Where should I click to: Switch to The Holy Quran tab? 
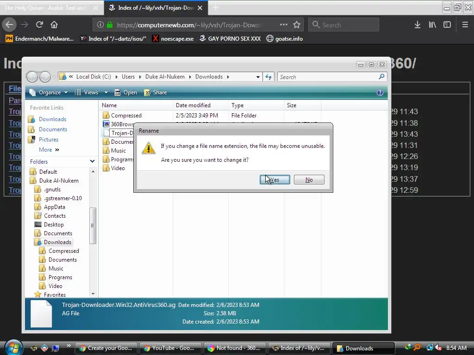pos(51,8)
